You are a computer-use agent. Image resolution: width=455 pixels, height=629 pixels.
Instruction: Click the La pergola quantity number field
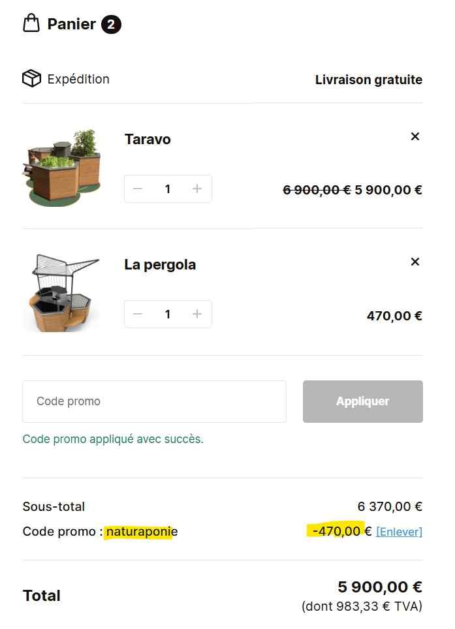tap(168, 314)
